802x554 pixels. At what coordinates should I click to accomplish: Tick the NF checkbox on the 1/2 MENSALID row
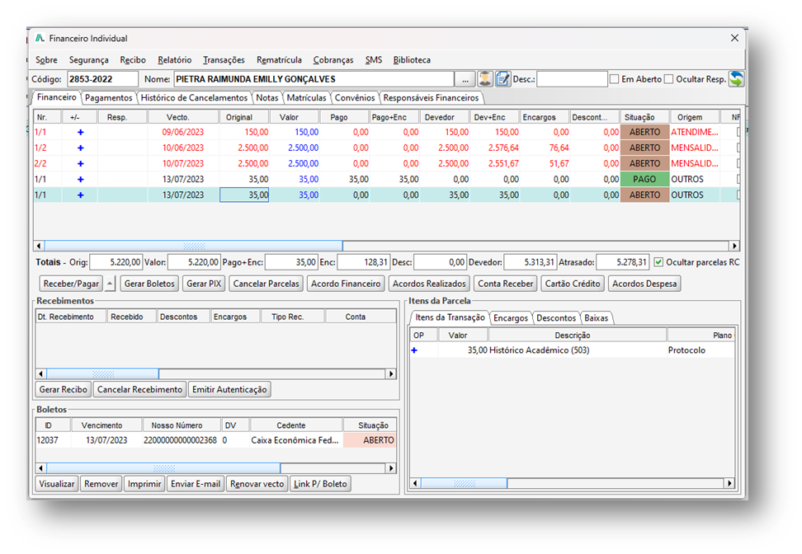point(738,148)
